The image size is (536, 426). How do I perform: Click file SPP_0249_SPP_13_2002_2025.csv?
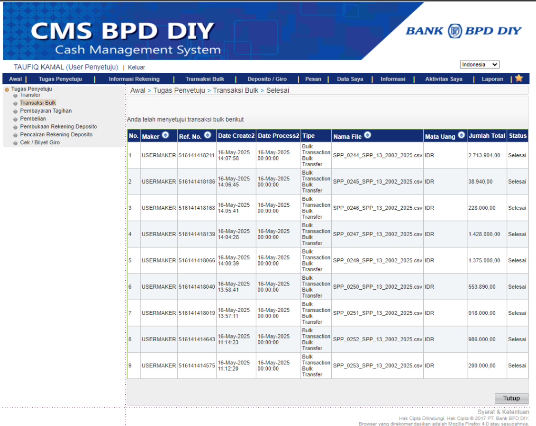click(x=377, y=260)
